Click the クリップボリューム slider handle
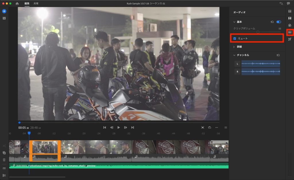 click(258, 32)
